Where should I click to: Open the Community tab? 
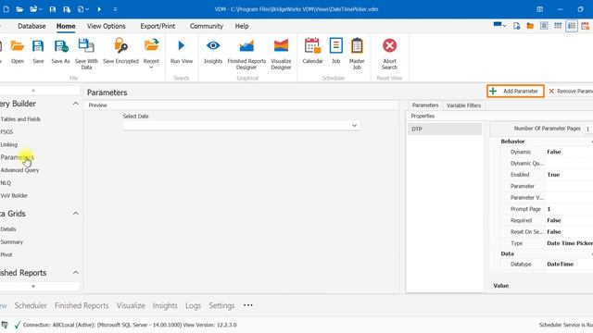point(207,26)
